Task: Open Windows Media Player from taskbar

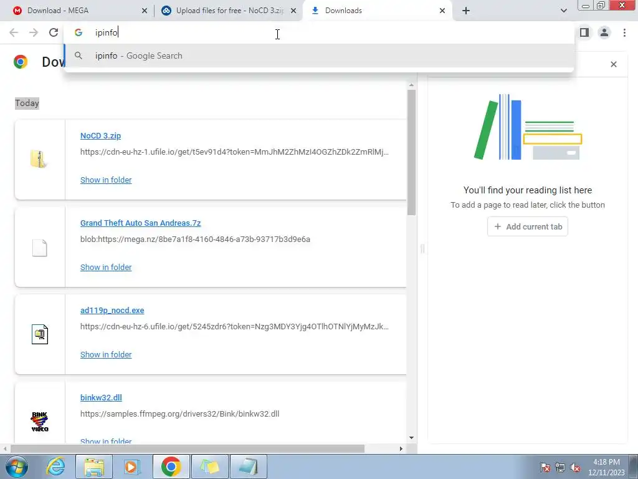Action: [132, 467]
